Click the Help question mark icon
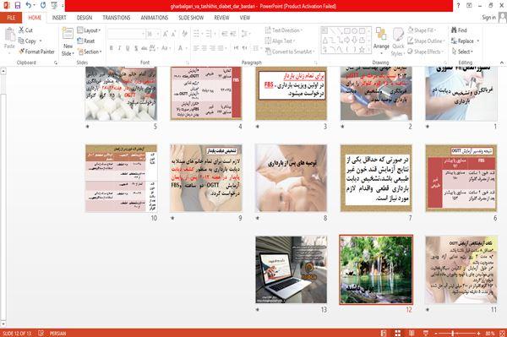507x337 pixels. point(458,6)
